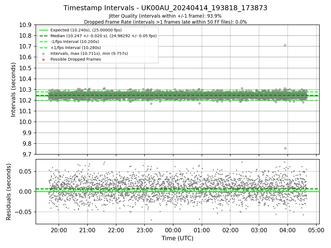Click the 'Residuals (seconds)' y-axis label
Image resolution: width=331 pixels, height=248 pixels.
(9, 192)
